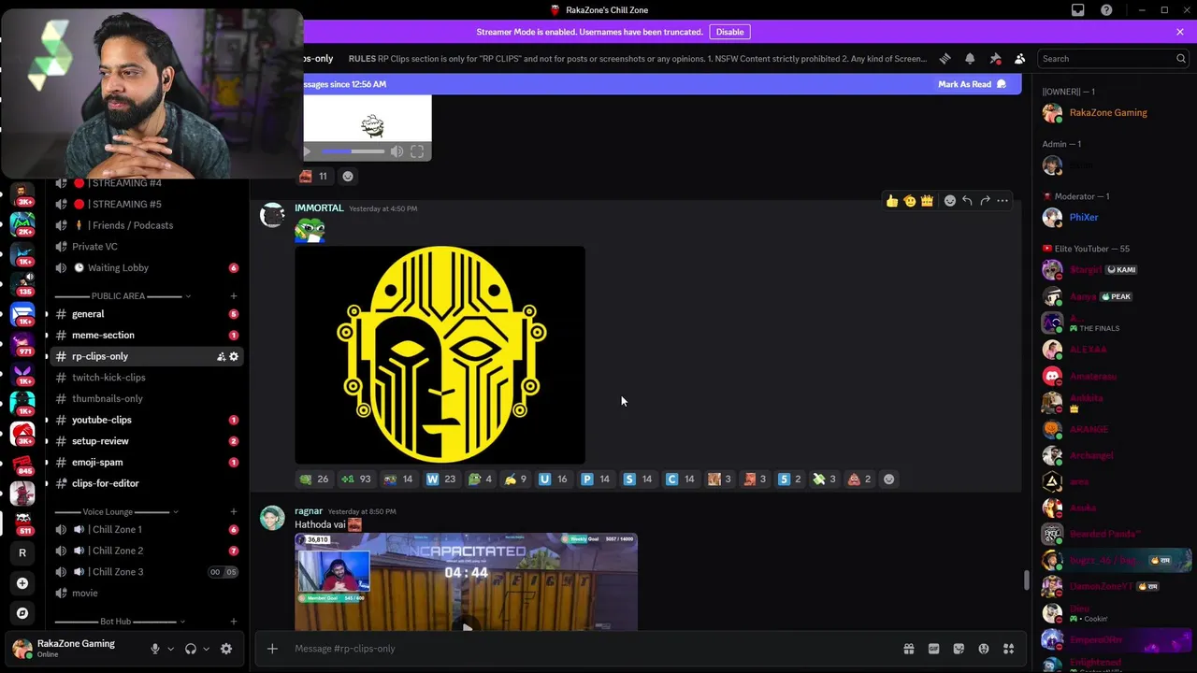
Task: Create invite for rp-clips-only channel
Action: pos(221,356)
